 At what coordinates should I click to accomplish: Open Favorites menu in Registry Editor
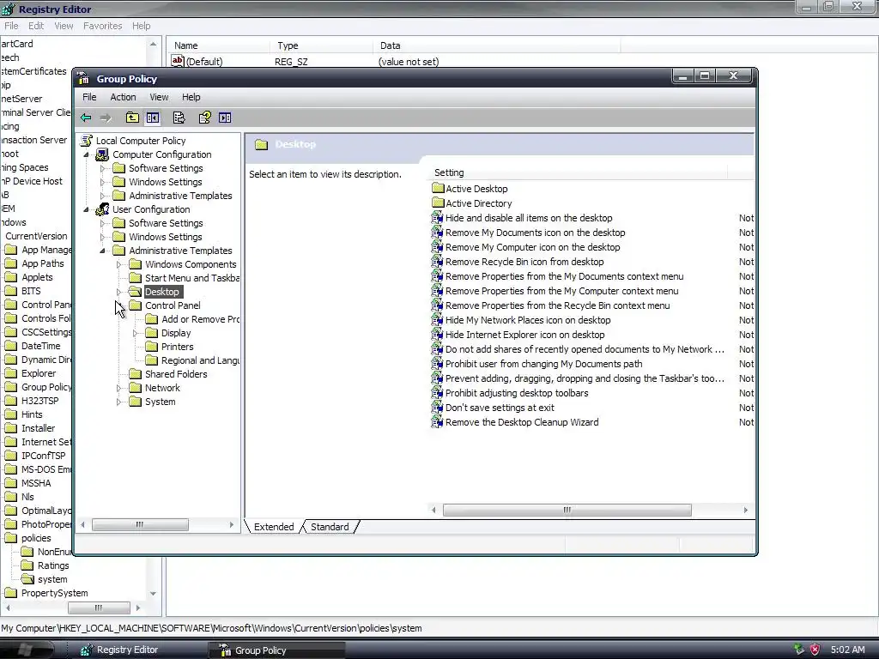click(x=103, y=26)
